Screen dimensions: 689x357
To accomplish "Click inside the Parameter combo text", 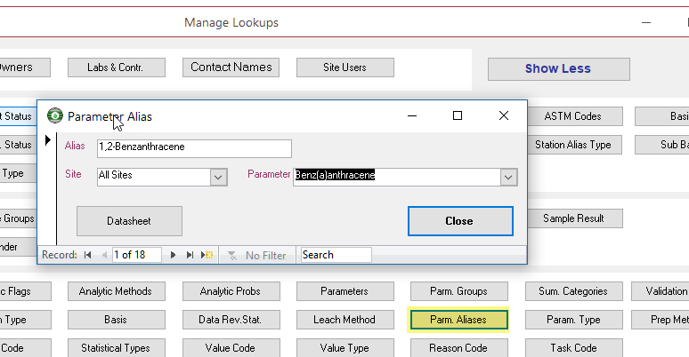I will tap(397, 178).
